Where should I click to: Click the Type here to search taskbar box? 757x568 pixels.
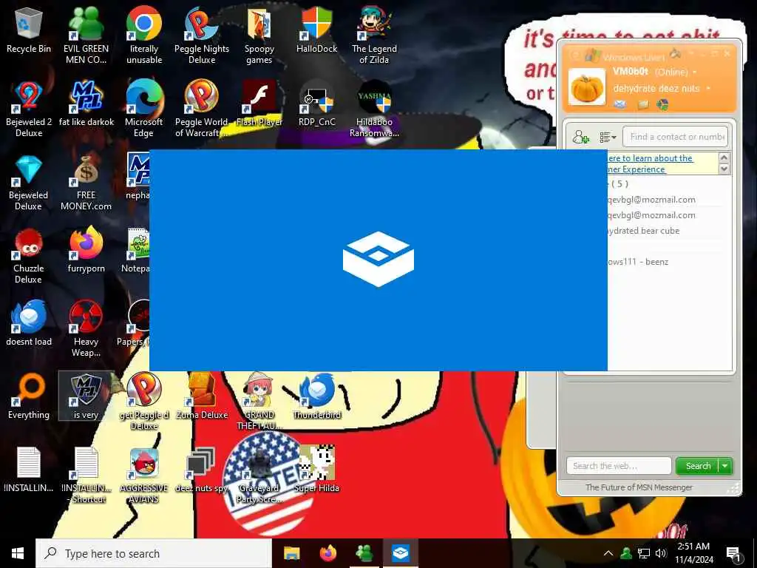click(154, 553)
